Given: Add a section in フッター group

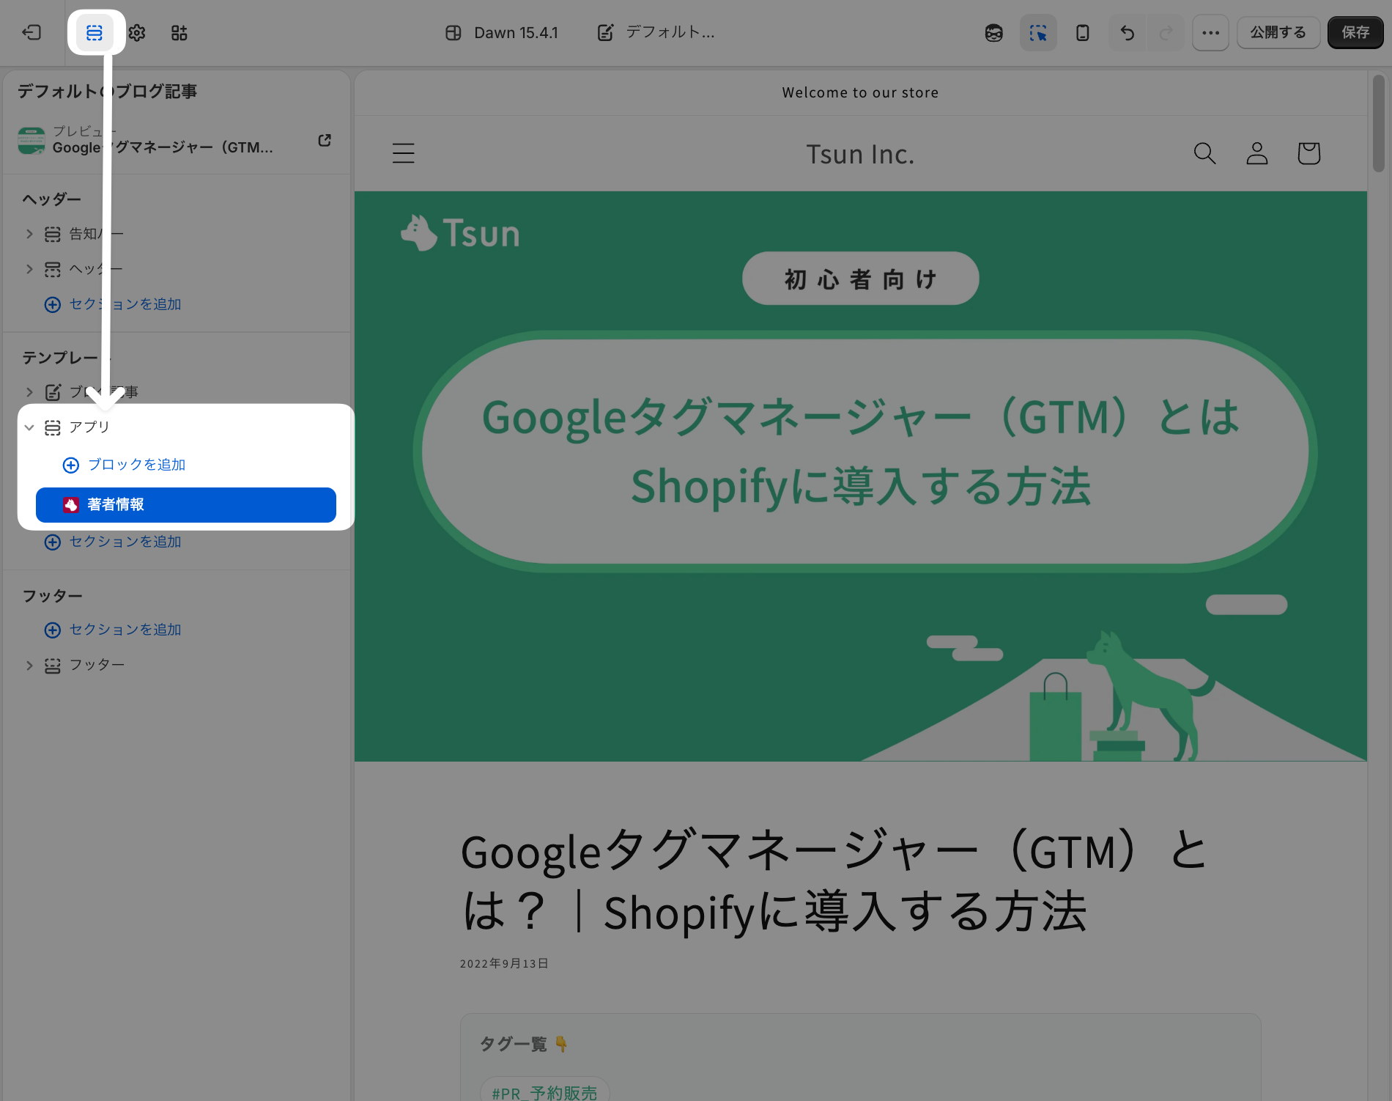Looking at the screenshot, I should click(x=113, y=630).
